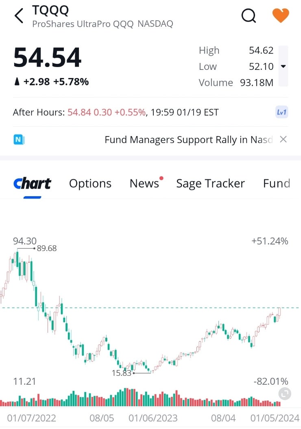The height and width of the screenshot is (429, 301).
Task: Expand the High/Low/Volume details dropdown arrow
Action: (284, 66)
